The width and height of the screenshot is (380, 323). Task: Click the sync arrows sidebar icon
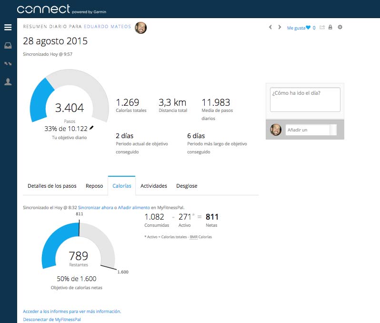coord(8,63)
